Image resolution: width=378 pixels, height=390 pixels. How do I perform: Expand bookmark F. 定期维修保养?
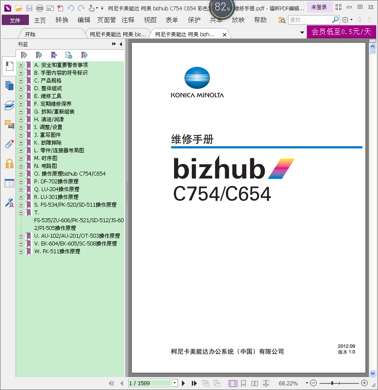[21, 104]
